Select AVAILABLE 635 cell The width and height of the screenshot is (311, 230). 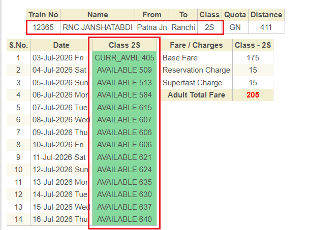pos(125,182)
